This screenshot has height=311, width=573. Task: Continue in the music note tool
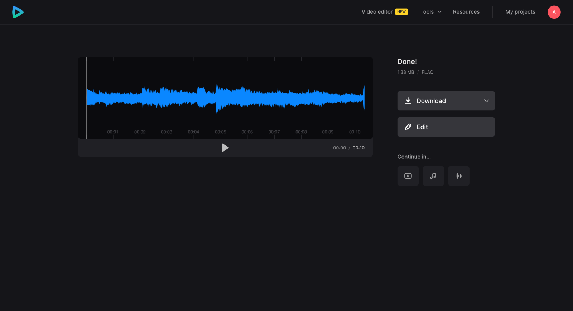click(433, 176)
